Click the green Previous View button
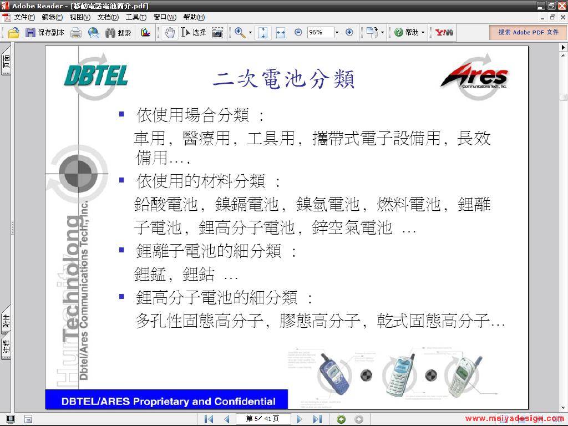The width and height of the screenshot is (568, 426). click(x=341, y=419)
